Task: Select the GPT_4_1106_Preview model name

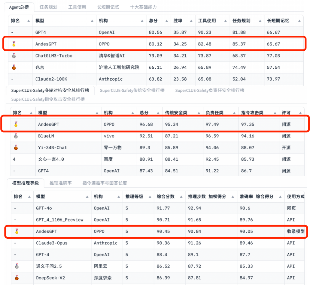Action: point(60,220)
